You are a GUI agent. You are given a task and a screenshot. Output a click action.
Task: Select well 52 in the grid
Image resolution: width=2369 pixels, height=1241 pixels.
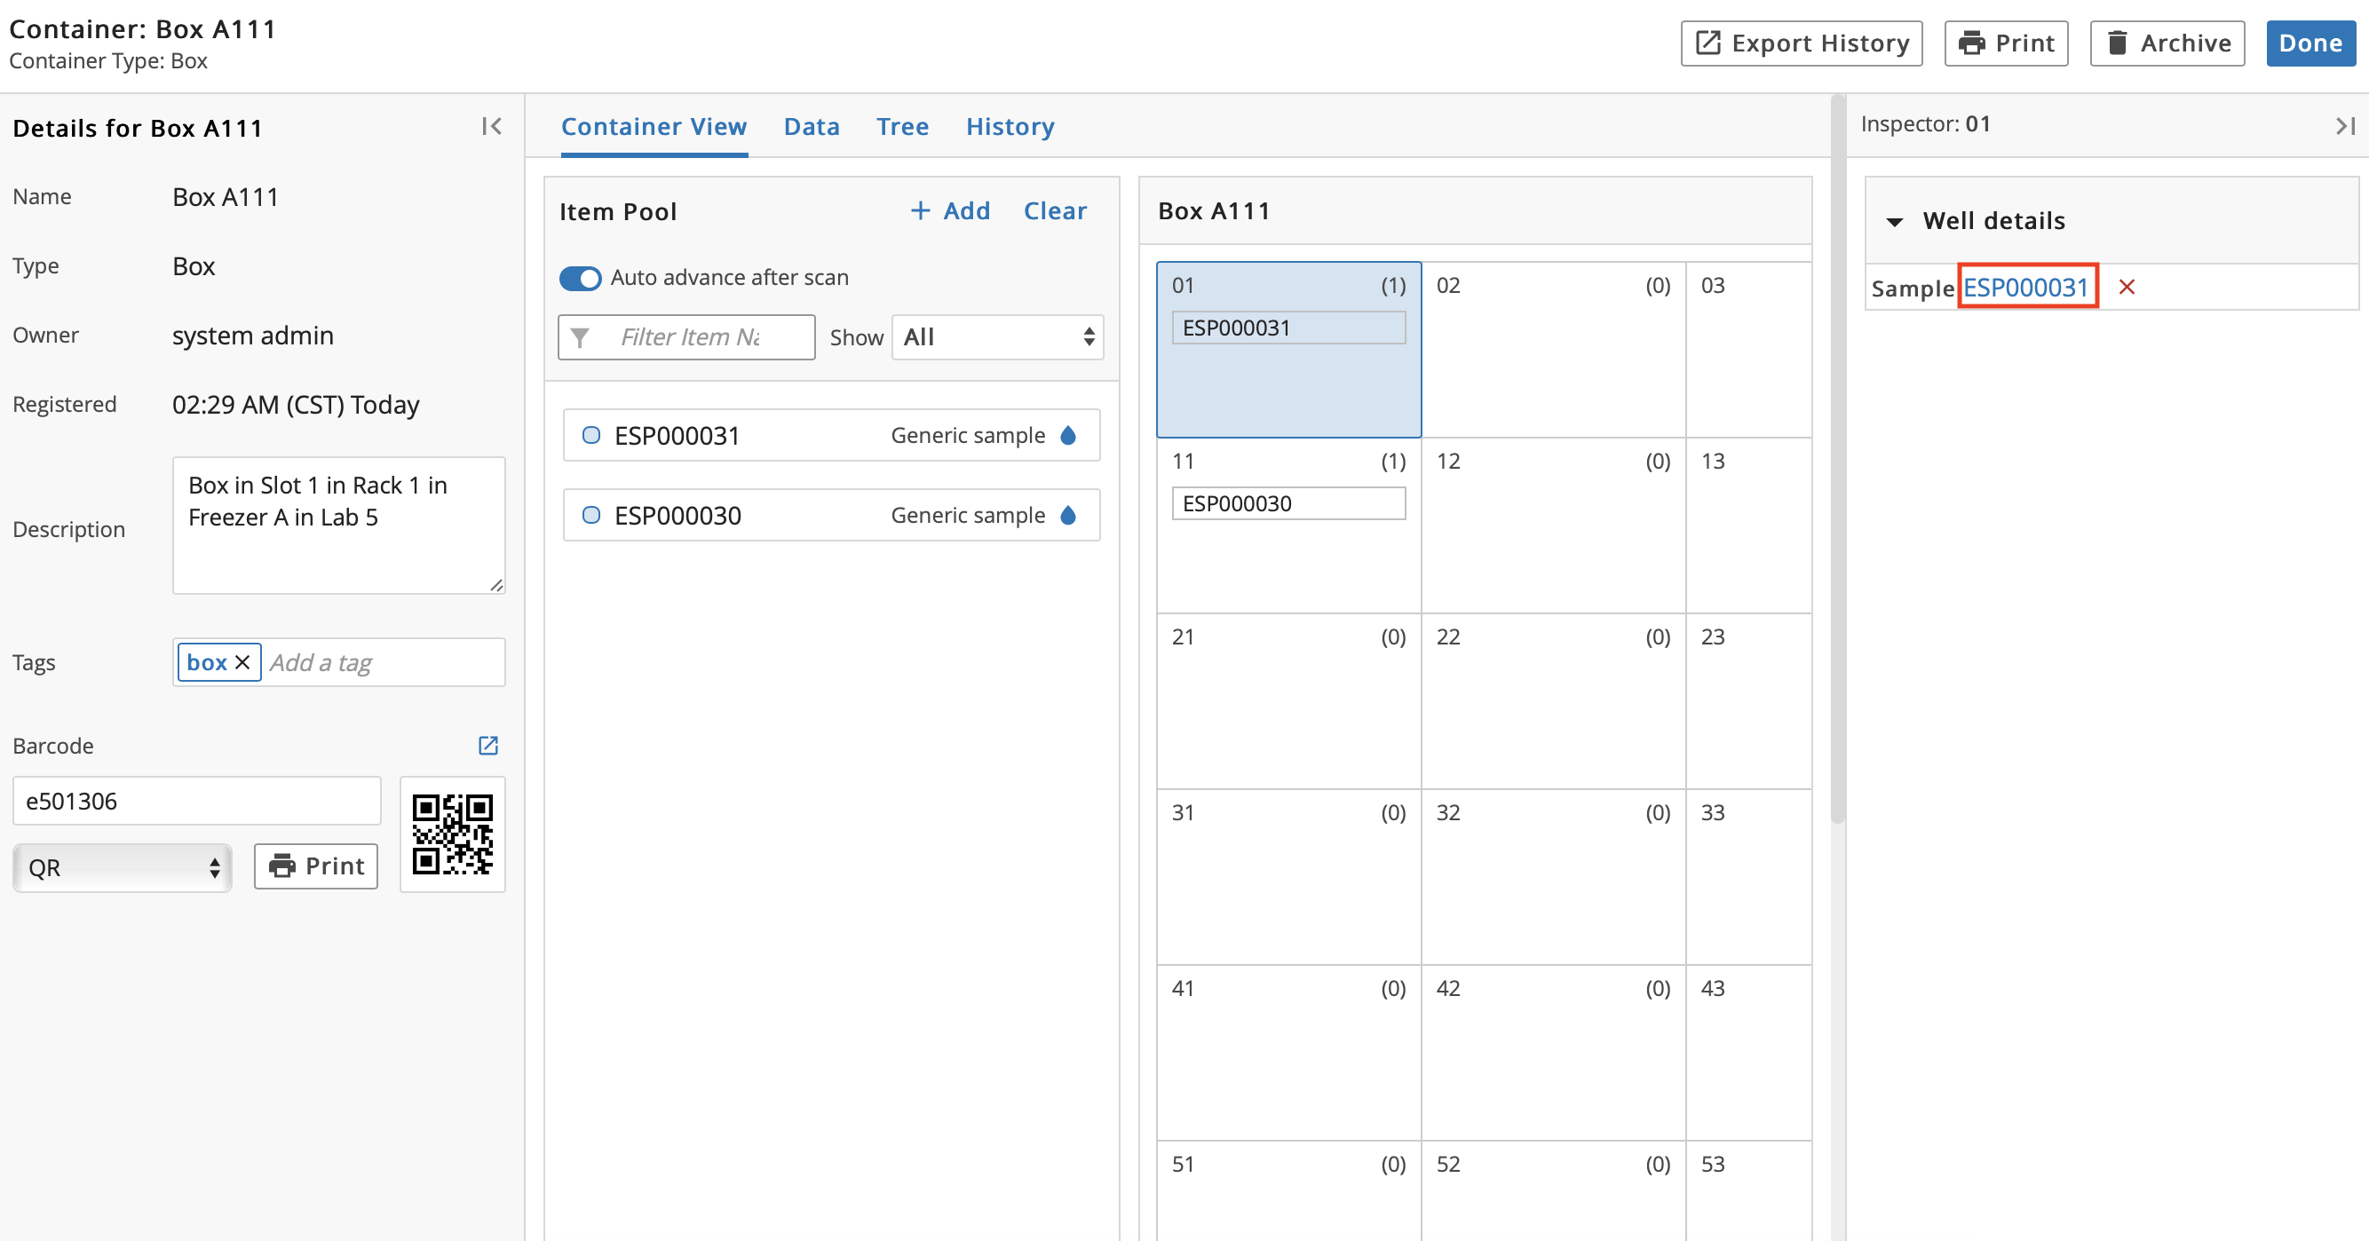click(x=1553, y=1191)
